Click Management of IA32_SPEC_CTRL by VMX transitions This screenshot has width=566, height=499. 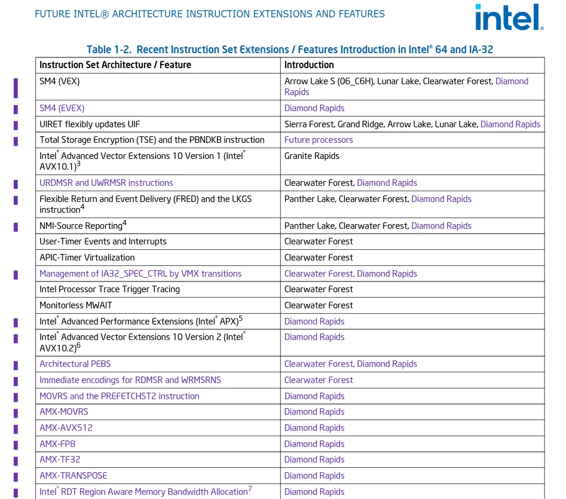pos(140,274)
